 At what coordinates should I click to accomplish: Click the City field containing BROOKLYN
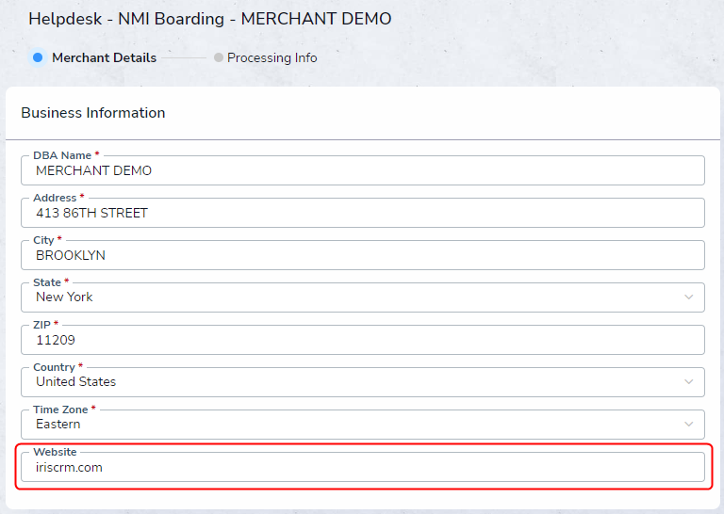coord(362,255)
